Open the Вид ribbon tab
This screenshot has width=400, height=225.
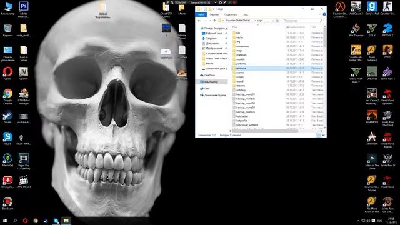click(246, 14)
